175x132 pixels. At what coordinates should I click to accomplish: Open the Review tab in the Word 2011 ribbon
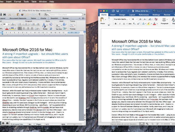coord(65,18)
